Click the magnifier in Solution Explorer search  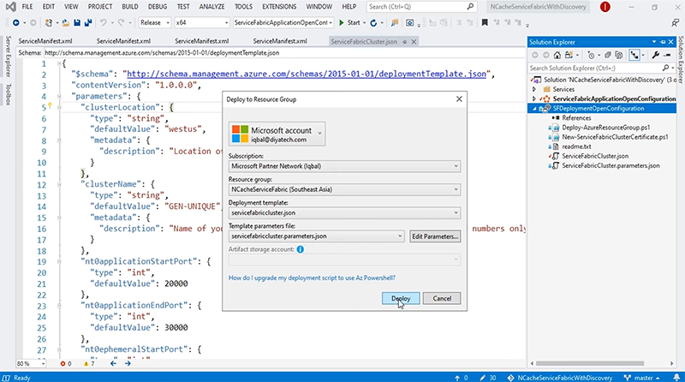tap(665, 69)
